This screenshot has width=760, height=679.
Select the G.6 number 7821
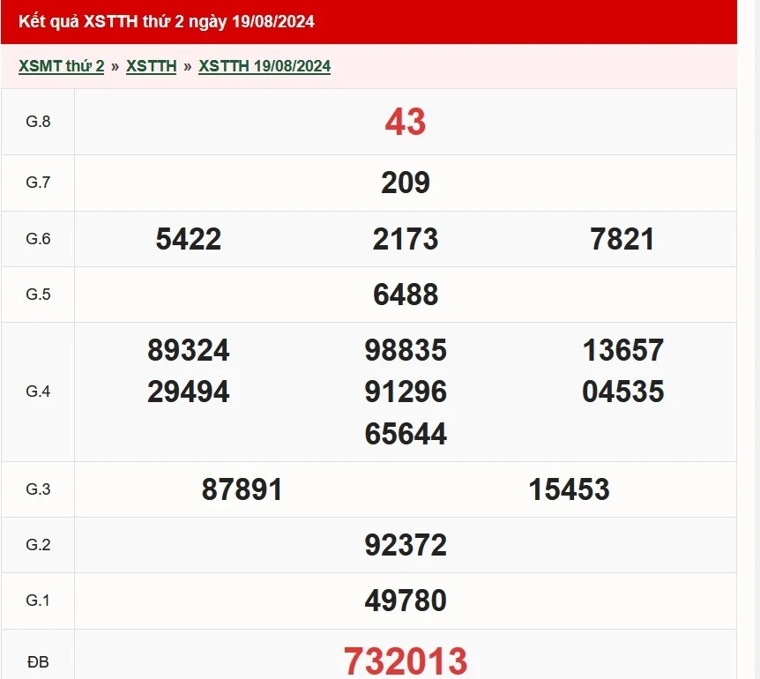[622, 239]
